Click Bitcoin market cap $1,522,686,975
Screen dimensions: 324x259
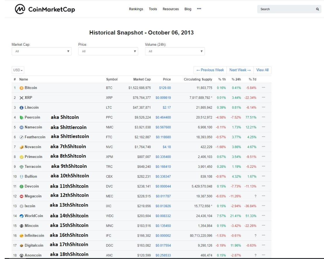140,88
